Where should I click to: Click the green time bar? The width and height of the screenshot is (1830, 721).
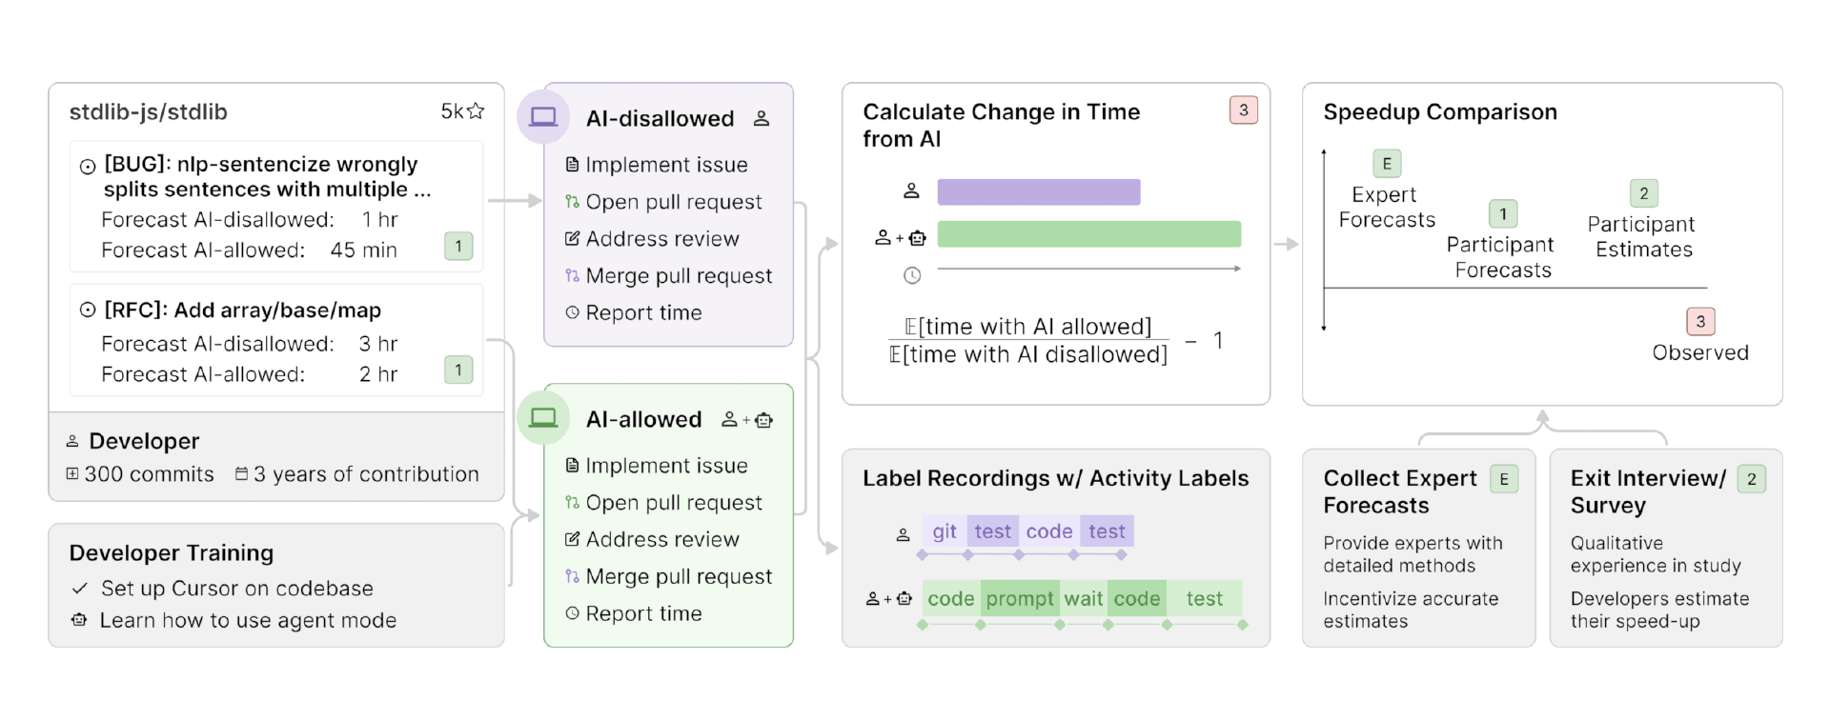[x=1089, y=234]
